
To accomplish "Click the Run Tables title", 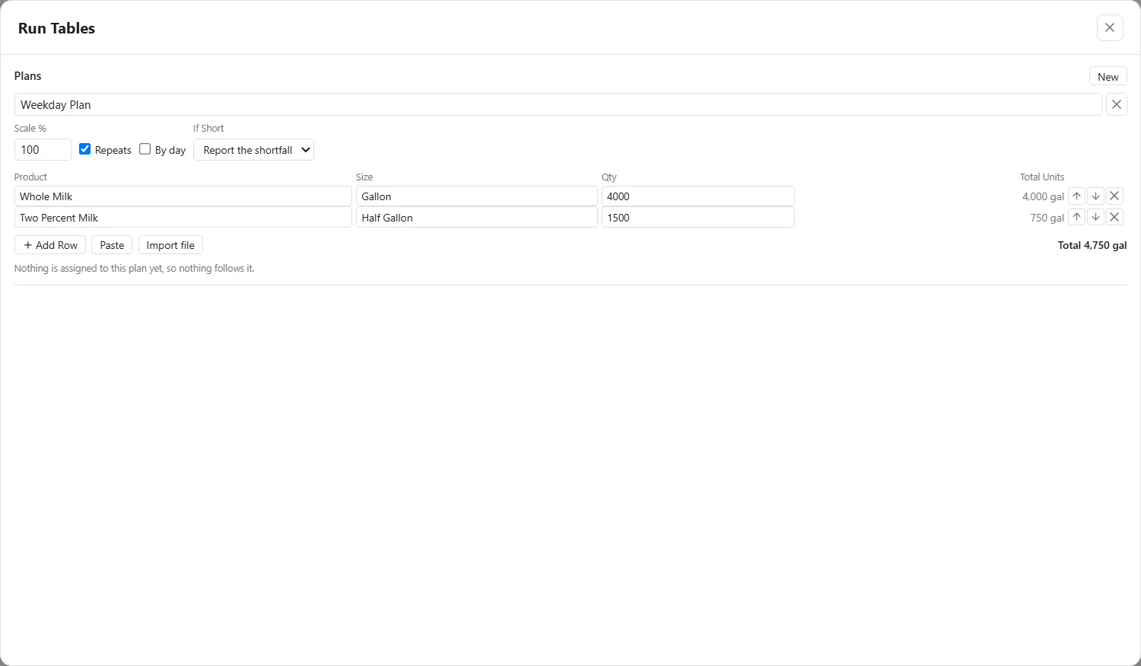I will click(56, 28).
